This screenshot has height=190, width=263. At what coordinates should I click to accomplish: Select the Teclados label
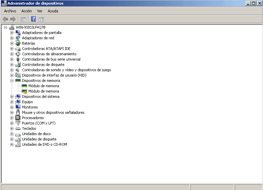[x=29, y=128]
